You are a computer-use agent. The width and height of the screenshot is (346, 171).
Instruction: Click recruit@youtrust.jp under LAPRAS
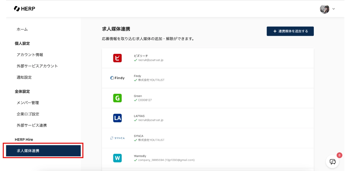151,120
